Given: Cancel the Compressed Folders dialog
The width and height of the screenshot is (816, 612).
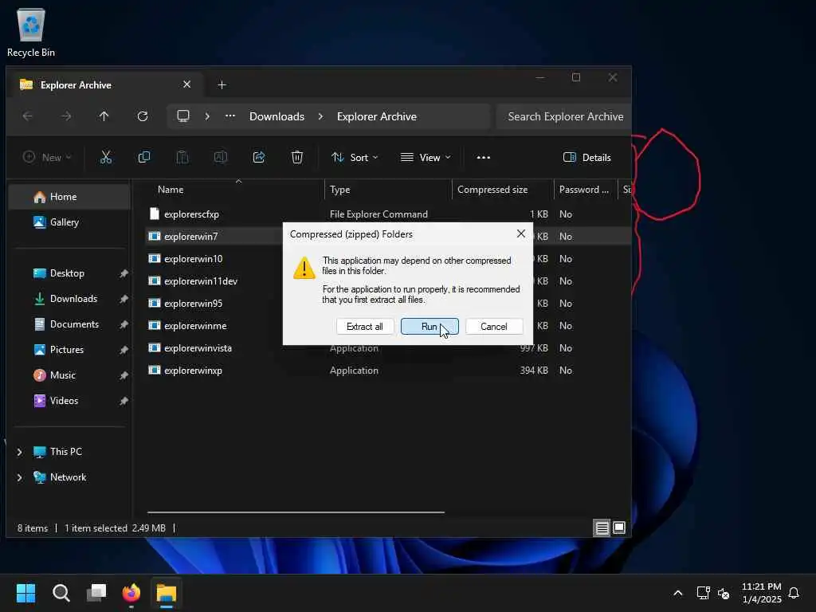Looking at the screenshot, I should tap(494, 326).
